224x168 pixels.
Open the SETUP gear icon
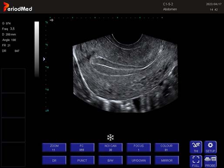210,147
